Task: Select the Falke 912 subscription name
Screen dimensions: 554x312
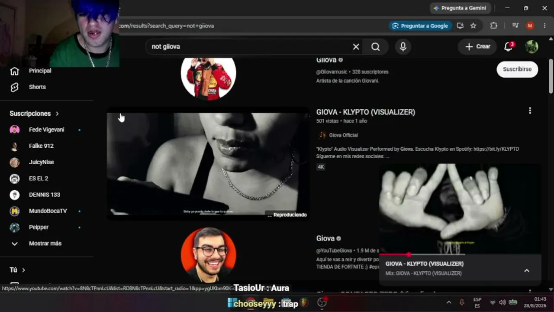Action: point(41,146)
